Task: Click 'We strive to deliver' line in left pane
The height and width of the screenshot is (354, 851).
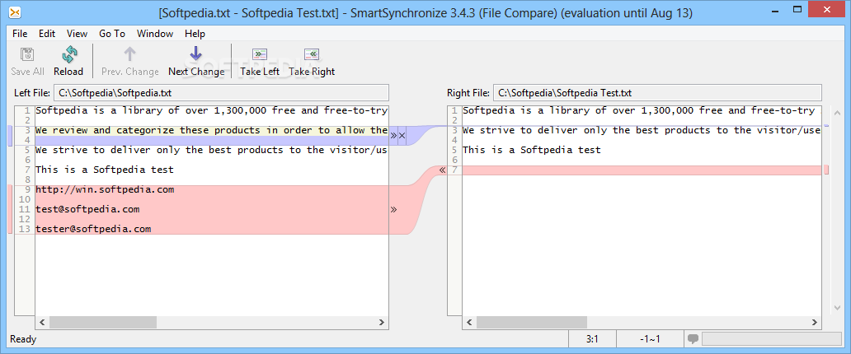Action: point(212,150)
